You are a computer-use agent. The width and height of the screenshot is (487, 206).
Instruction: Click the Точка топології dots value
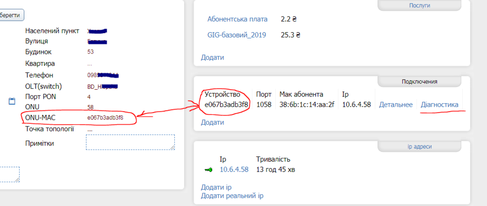tap(90, 130)
